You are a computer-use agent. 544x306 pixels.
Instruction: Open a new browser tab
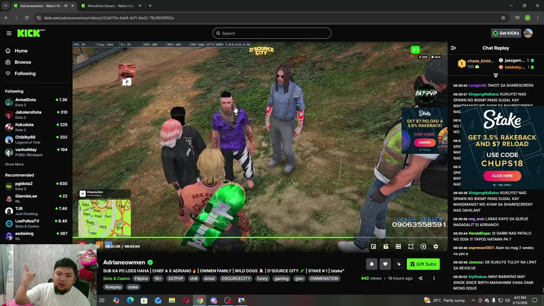pos(150,6)
